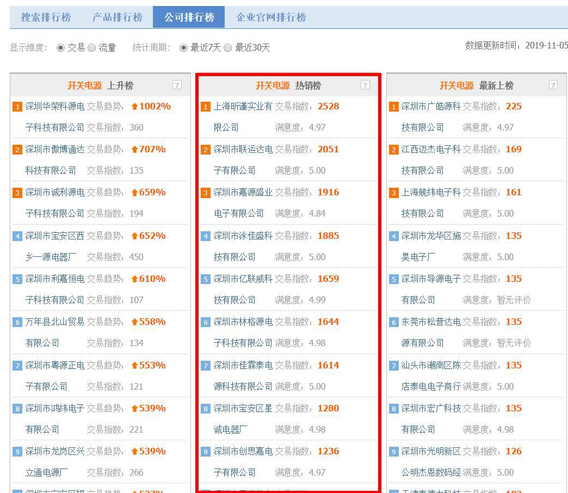This screenshot has height=493, width=568.
Task: Open 深圳市佳霖泰电源科技有限公司 link
Action: [x=243, y=375]
